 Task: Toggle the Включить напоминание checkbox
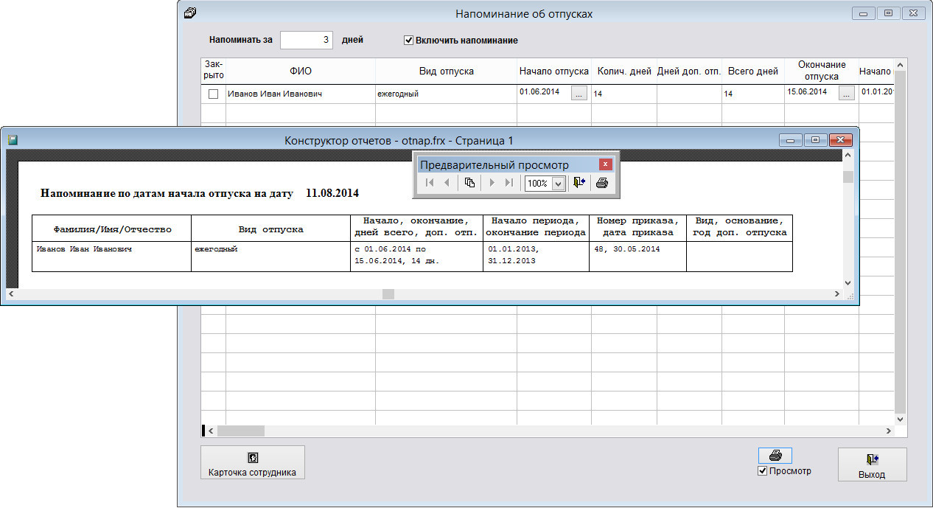click(x=408, y=41)
